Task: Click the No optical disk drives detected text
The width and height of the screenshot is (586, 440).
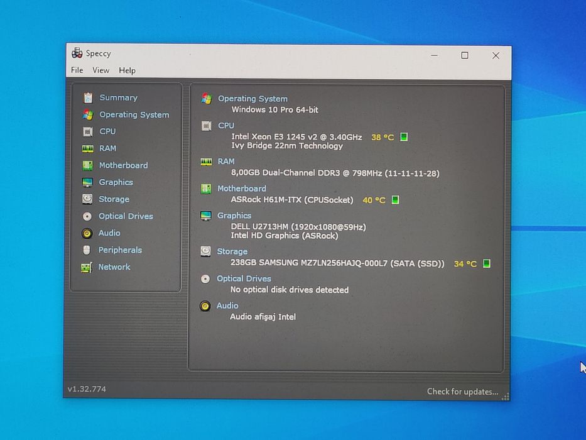Action: 290,290
